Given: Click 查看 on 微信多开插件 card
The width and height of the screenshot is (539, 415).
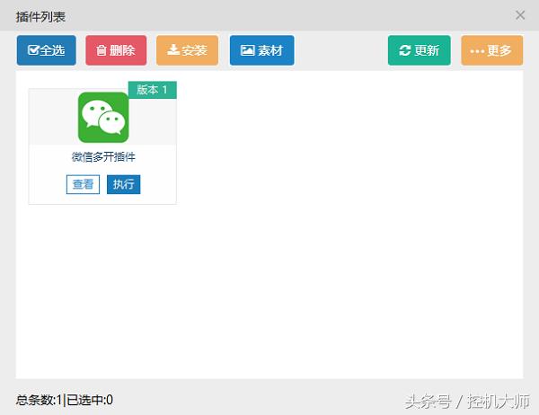Looking at the screenshot, I should (83, 184).
